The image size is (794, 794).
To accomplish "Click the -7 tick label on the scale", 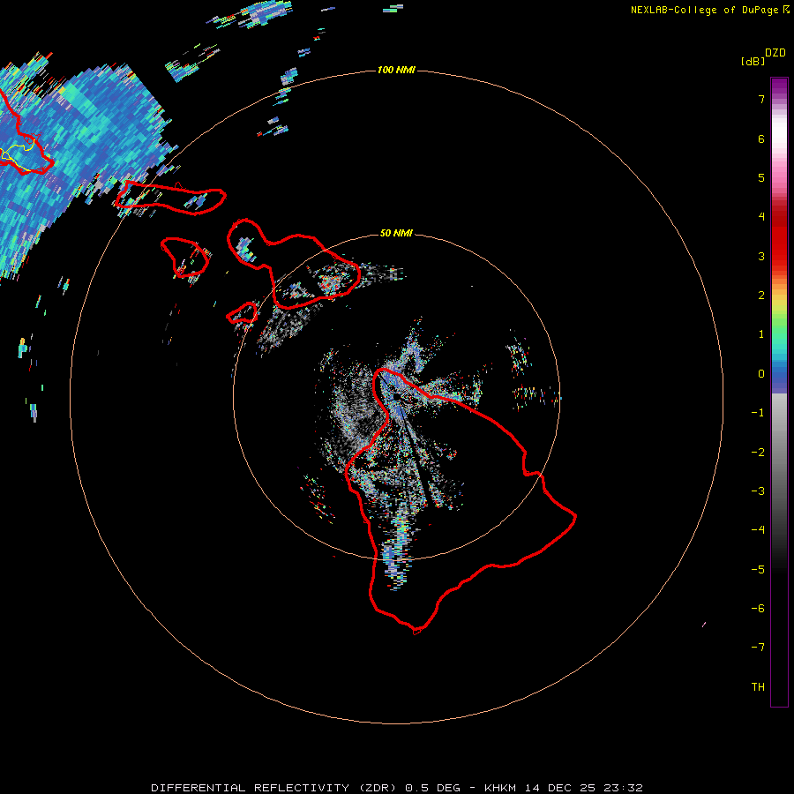I will click(758, 648).
